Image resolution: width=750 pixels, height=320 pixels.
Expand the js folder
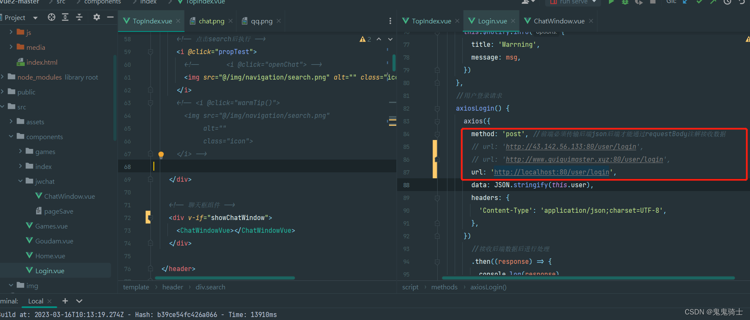point(11,32)
